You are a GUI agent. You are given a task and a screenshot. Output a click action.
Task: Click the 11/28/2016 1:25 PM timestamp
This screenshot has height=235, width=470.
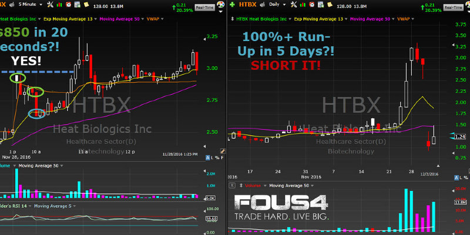(180, 154)
